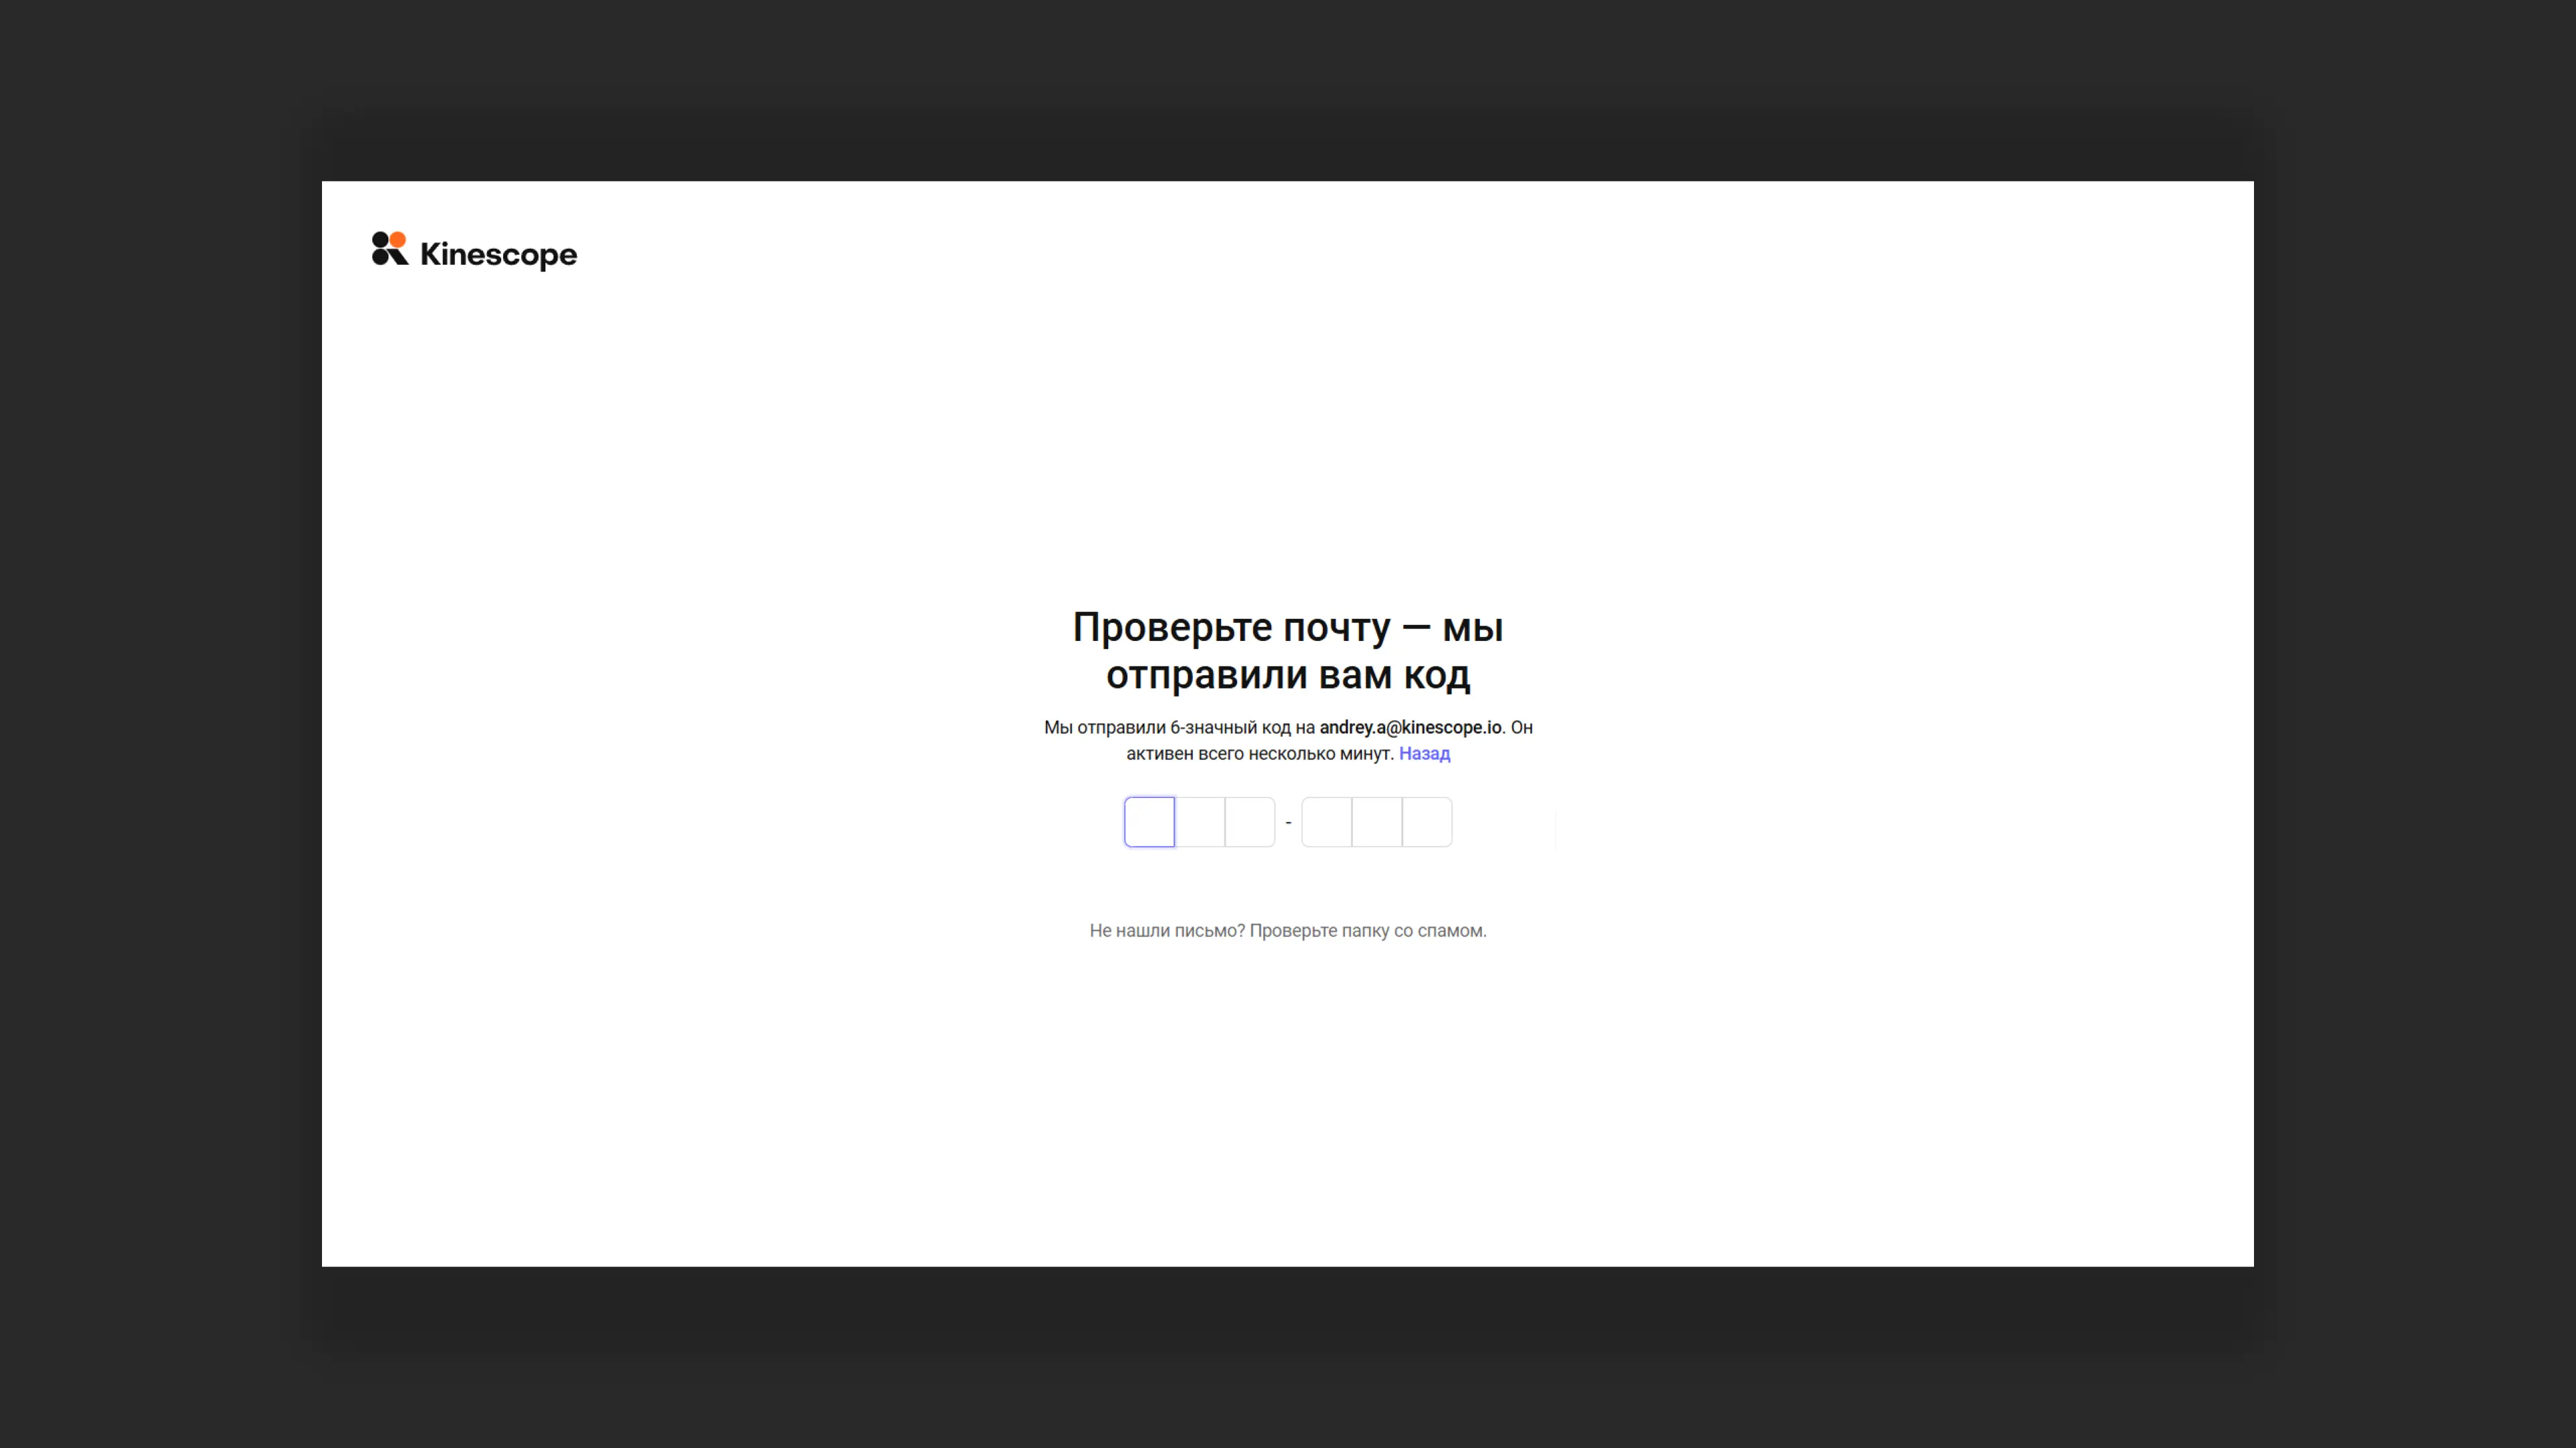The width and height of the screenshot is (2576, 1448).
Task: Click the sixth and last code box
Action: pos(1427,823)
